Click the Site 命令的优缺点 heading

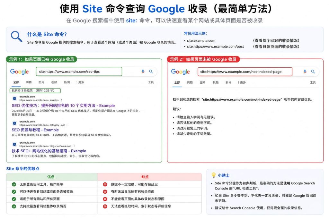point(23,169)
